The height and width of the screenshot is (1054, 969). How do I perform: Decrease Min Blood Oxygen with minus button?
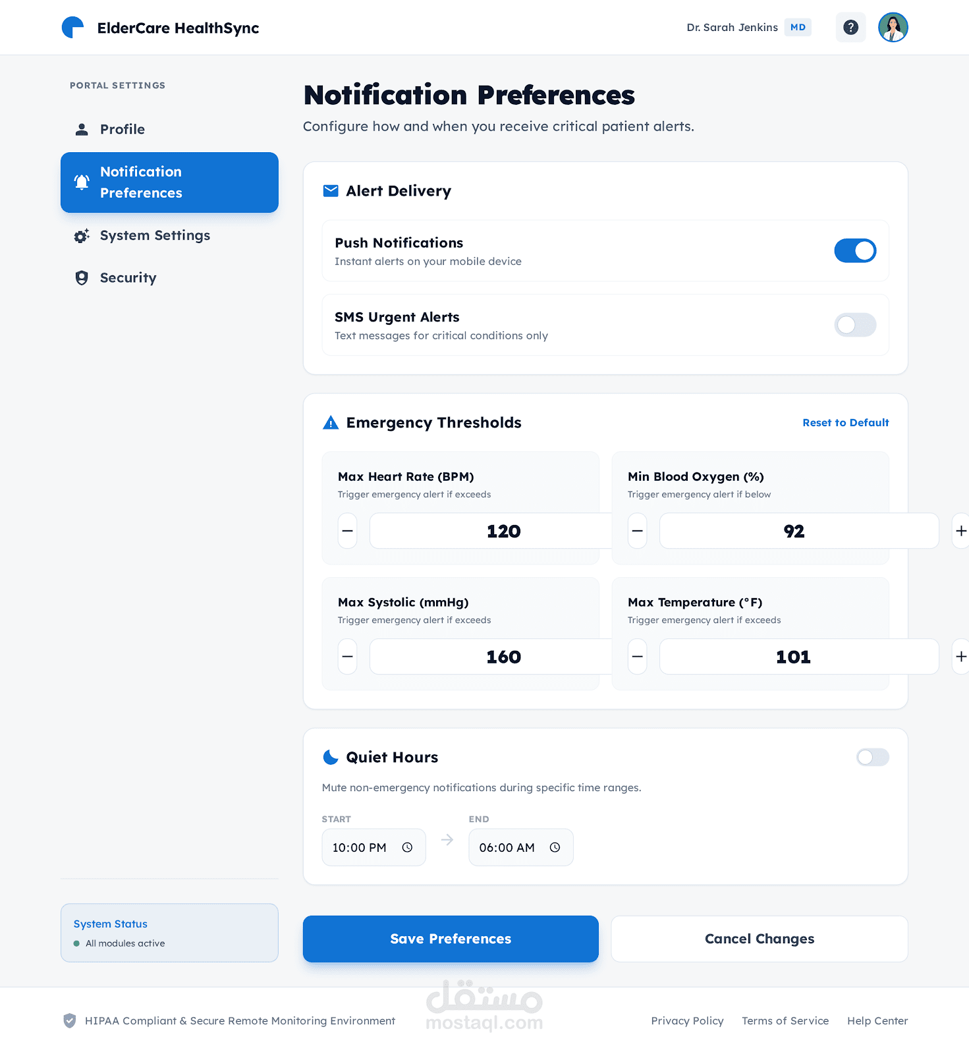click(637, 531)
